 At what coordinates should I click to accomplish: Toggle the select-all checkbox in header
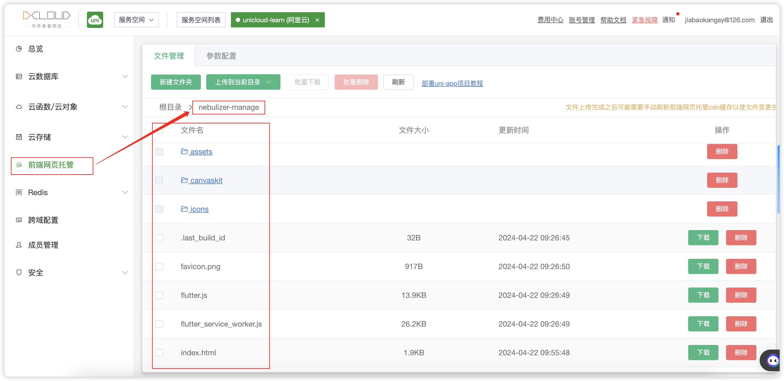(x=159, y=130)
